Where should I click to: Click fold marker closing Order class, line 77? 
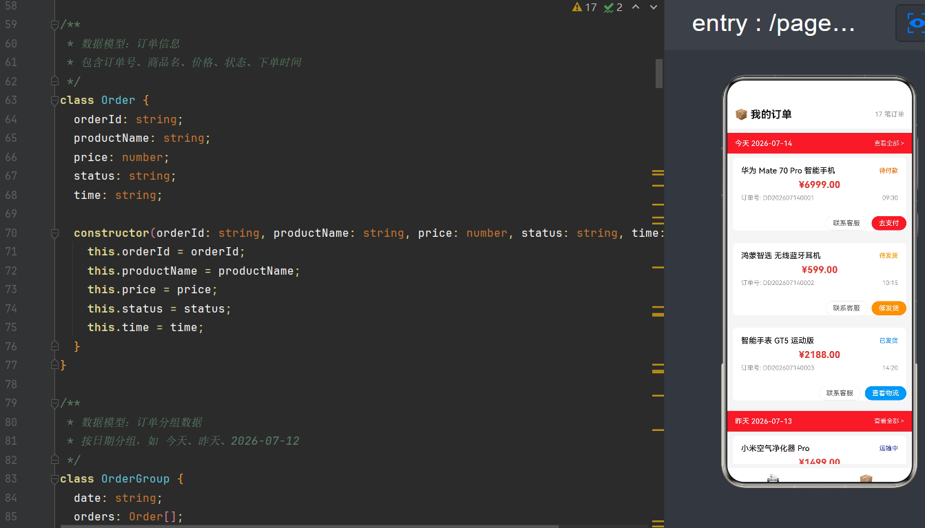click(55, 365)
